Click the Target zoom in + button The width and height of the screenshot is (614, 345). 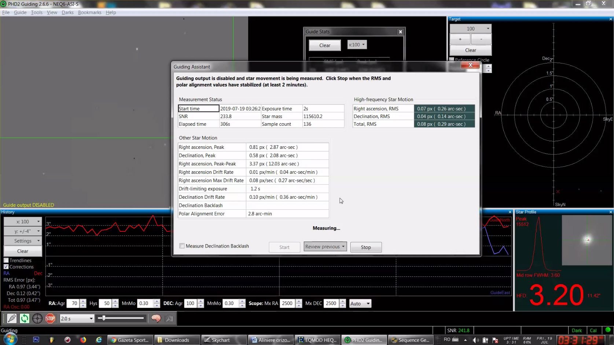[x=460, y=39]
